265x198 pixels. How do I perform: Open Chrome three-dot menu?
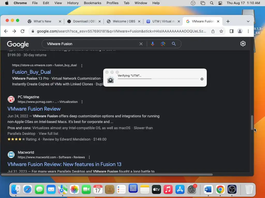tap(248, 31)
